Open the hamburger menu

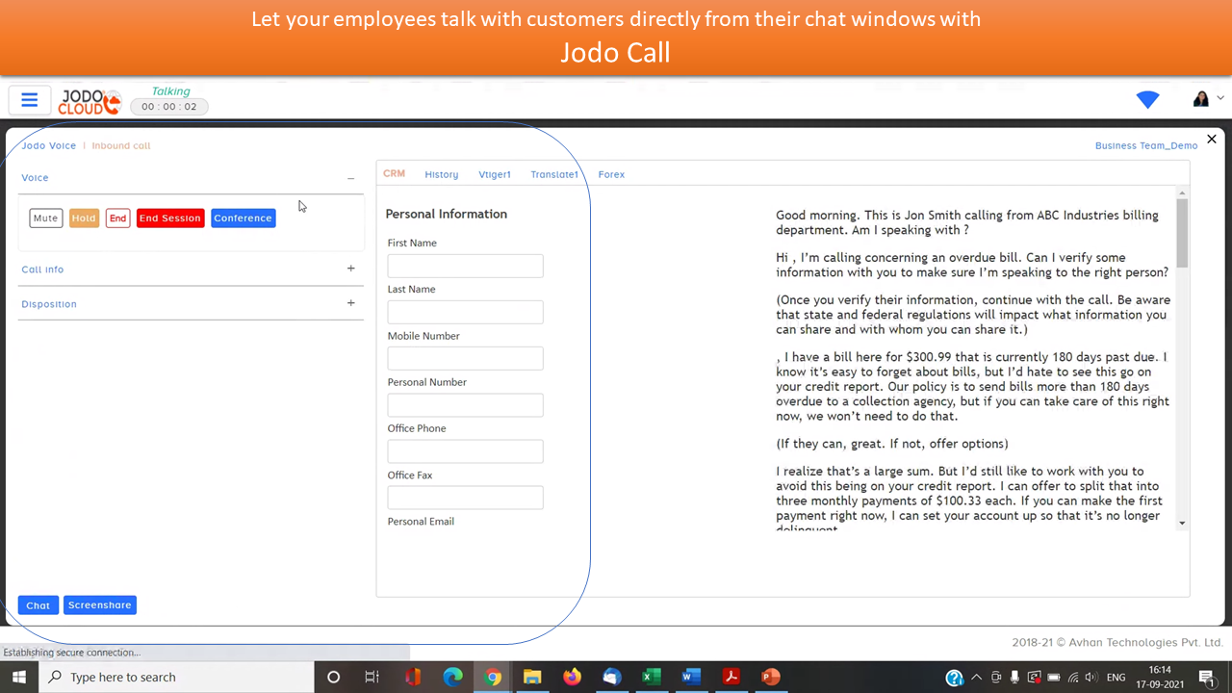pyautogui.click(x=29, y=100)
